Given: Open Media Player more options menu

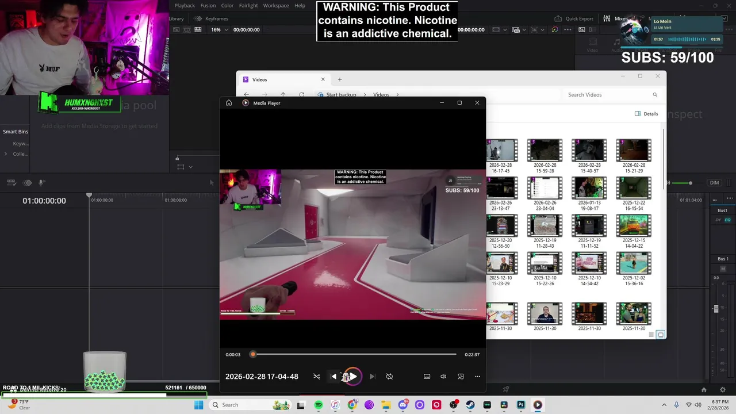Looking at the screenshot, I should coord(477,377).
